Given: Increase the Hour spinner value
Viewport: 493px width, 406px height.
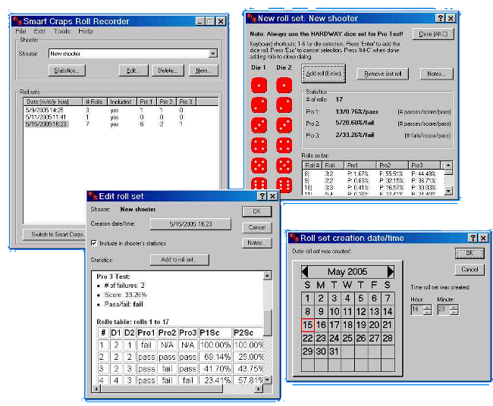Looking at the screenshot, I should click(427, 308).
